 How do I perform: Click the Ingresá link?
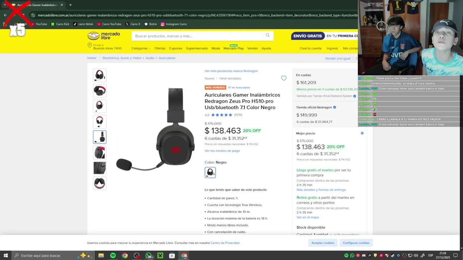pyautogui.click(x=332, y=48)
